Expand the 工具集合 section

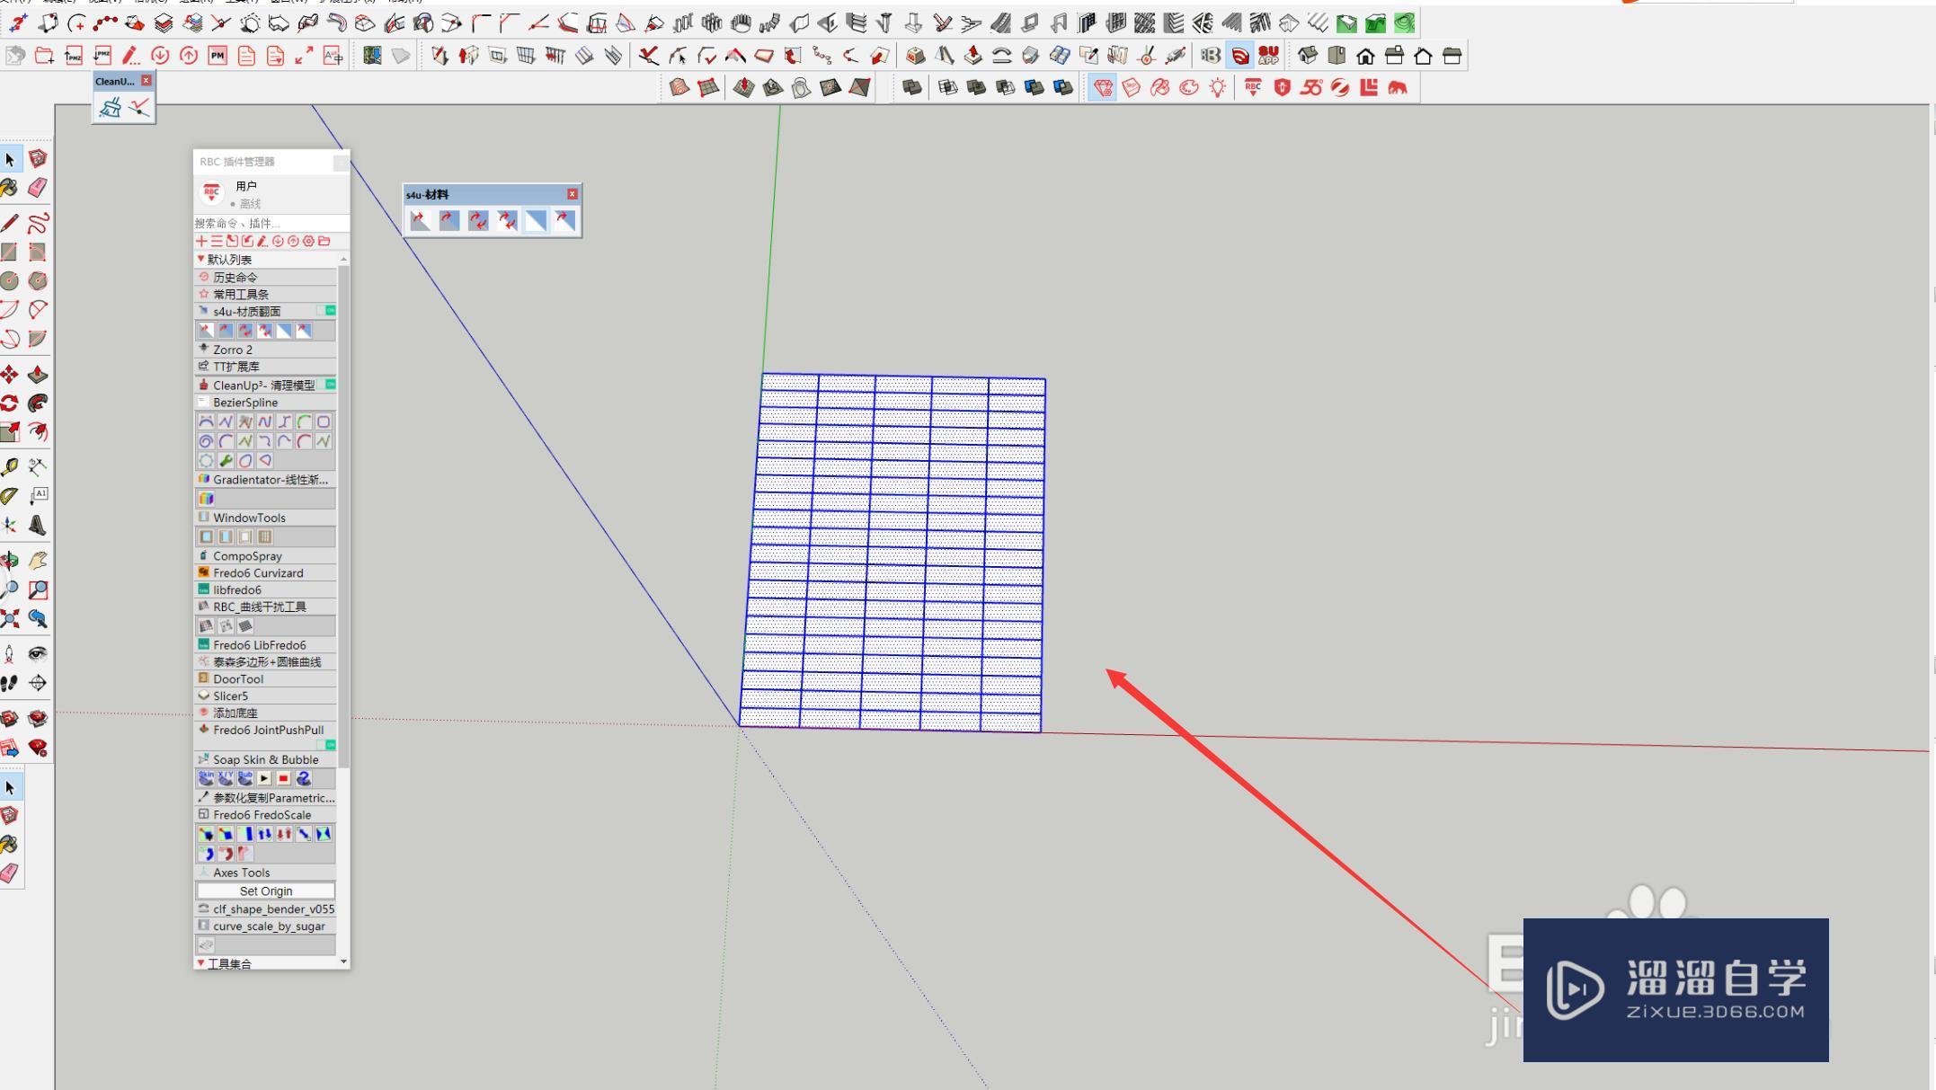point(200,963)
